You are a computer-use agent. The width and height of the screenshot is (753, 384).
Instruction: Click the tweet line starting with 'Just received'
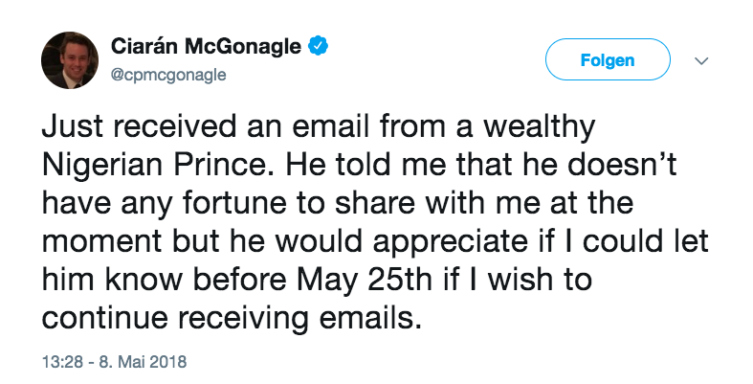coord(319,127)
